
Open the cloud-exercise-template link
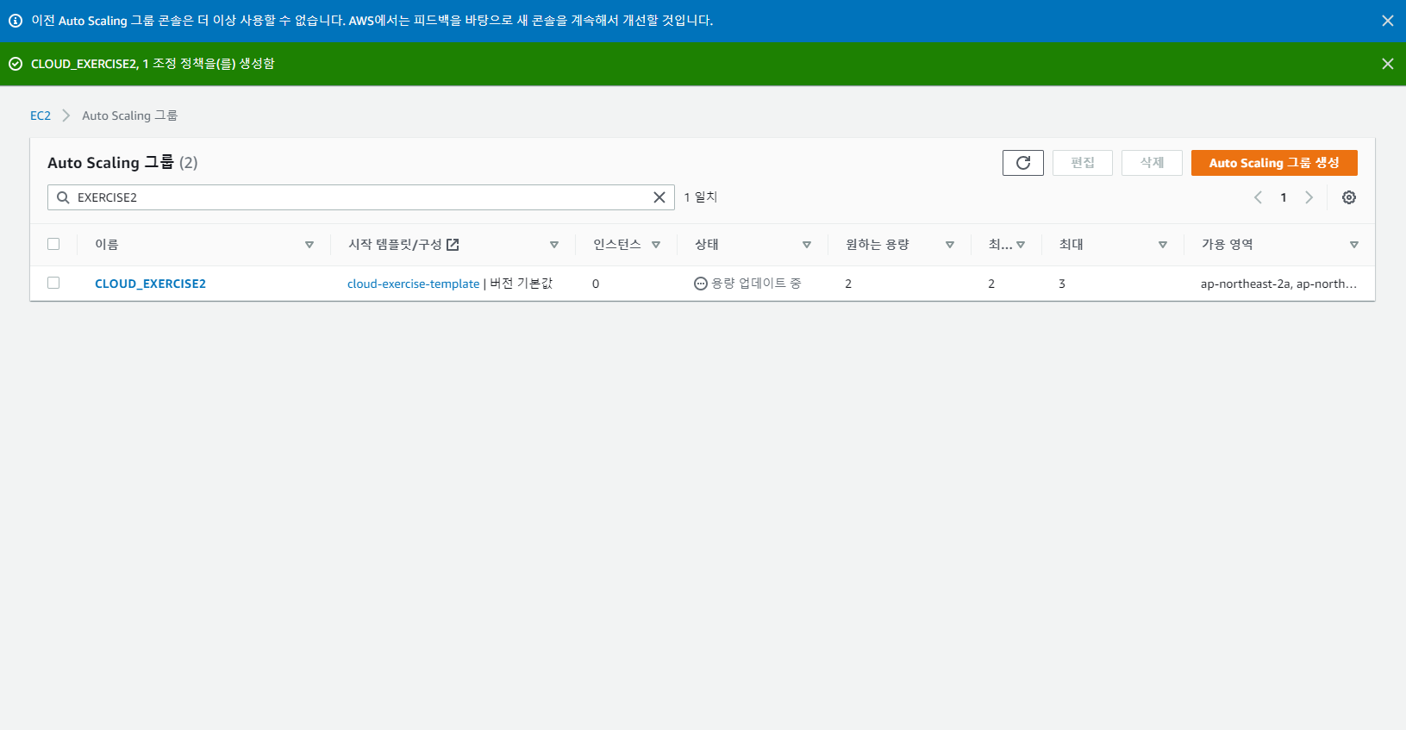tap(413, 284)
